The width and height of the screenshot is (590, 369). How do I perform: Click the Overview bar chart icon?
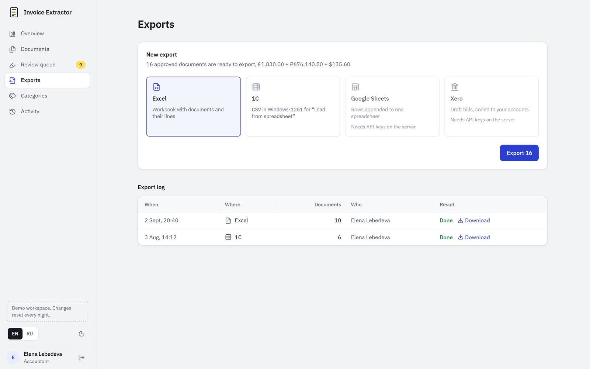[13, 34]
